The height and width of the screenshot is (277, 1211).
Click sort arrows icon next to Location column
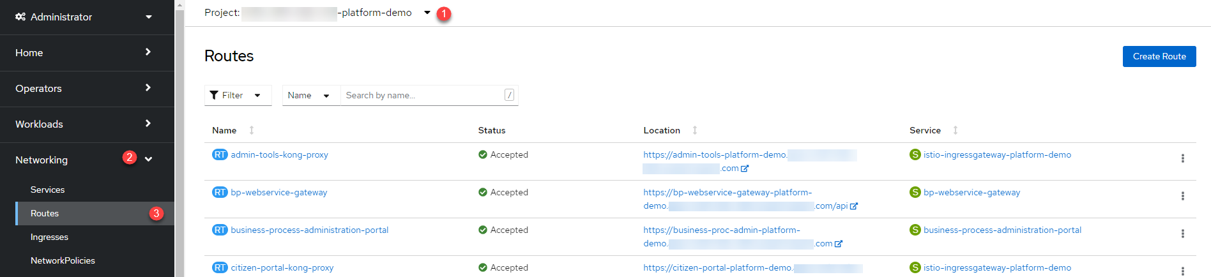[695, 130]
